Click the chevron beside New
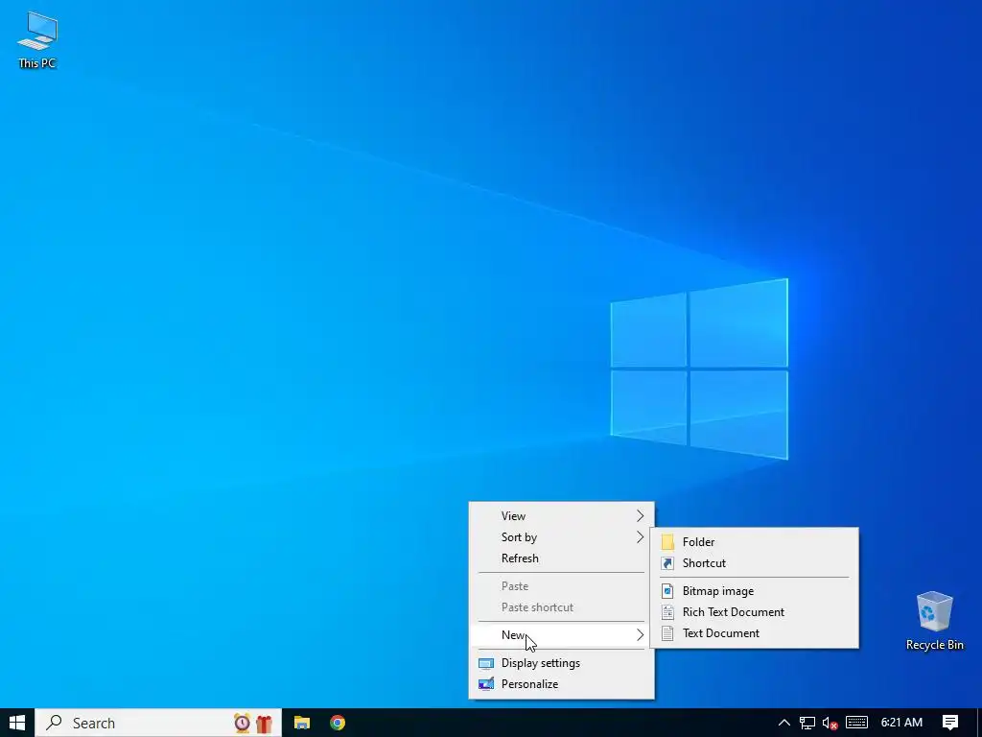This screenshot has width=982, height=737. (640, 635)
